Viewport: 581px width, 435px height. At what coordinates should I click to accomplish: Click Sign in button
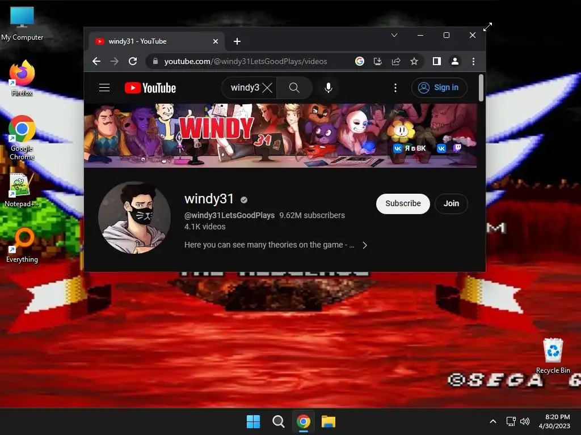439,88
